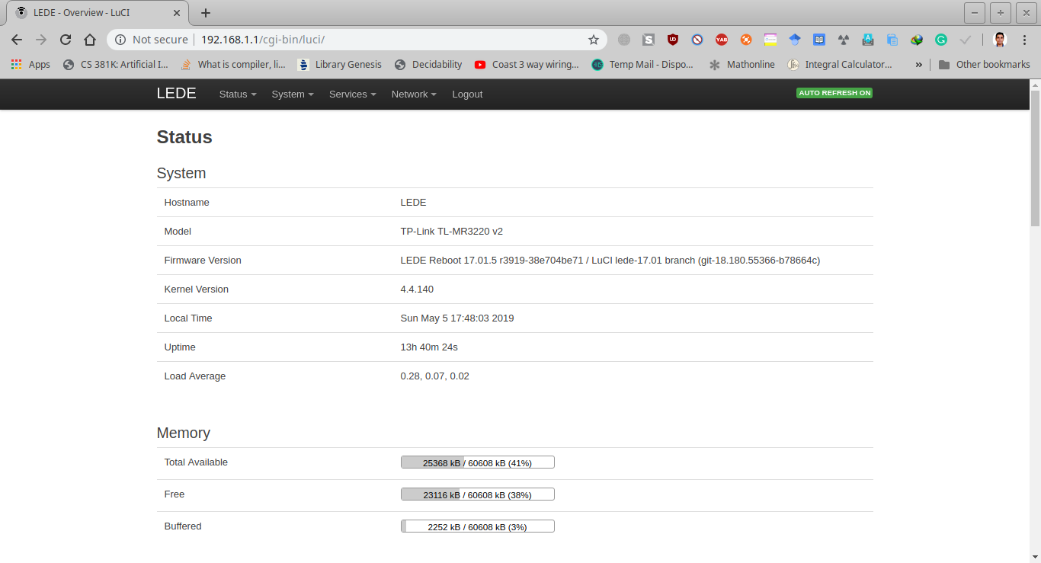Image resolution: width=1041 pixels, height=563 pixels.
Task: Open the Chrome three-dot menu
Action: pyautogui.click(x=1024, y=40)
